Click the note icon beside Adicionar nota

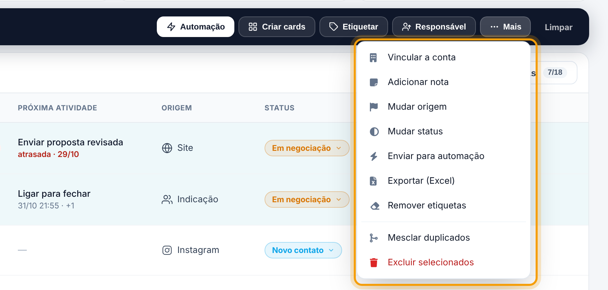click(374, 82)
